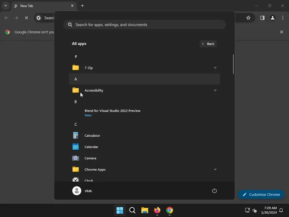Viewport: 289px width, 217px height.
Task: Expand the 7-Zip folder chevron
Action: 215,68
